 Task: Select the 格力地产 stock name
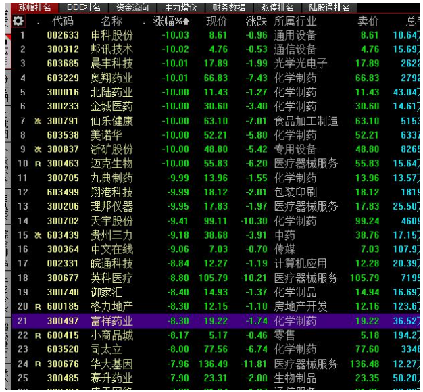111,306
